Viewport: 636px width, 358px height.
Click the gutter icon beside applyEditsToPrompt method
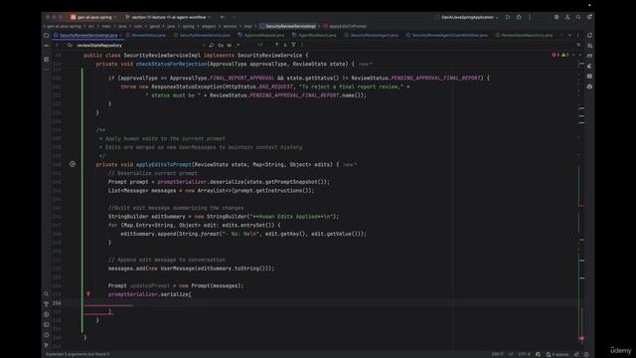pos(73,164)
